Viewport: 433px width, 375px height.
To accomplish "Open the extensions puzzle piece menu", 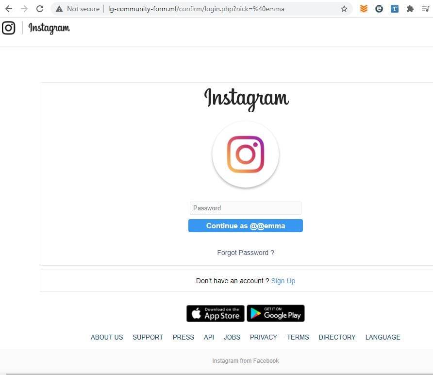I will point(410,9).
